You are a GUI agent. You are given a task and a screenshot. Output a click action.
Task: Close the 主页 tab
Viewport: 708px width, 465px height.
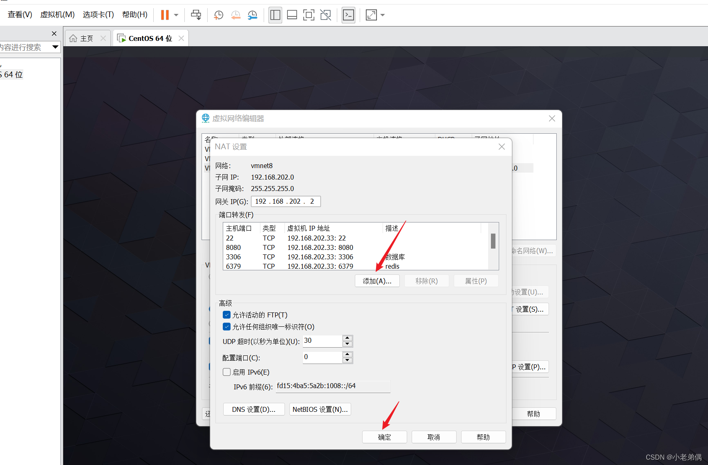(103, 38)
